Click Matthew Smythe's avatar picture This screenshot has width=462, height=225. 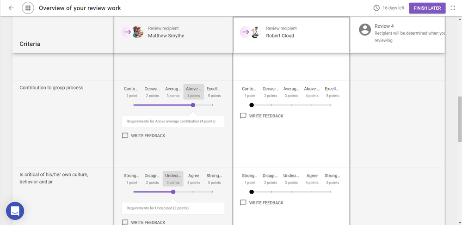click(x=137, y=32)
